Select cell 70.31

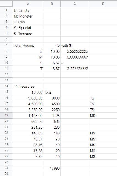pos(28,139)
